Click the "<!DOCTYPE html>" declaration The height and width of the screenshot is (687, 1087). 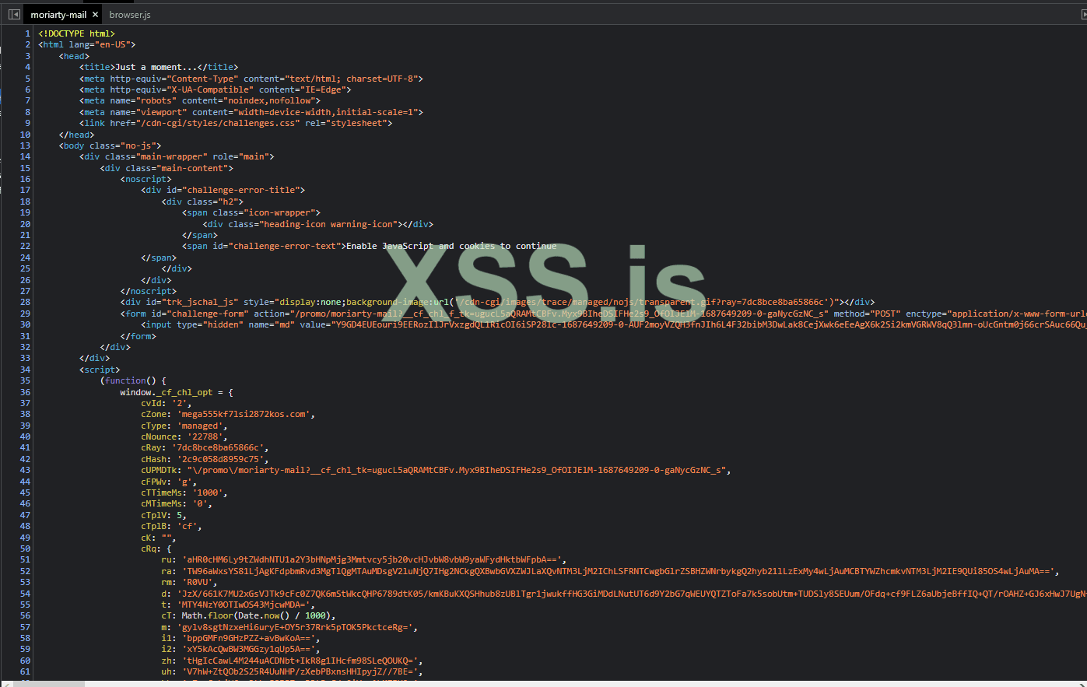[x=76, y=33]
